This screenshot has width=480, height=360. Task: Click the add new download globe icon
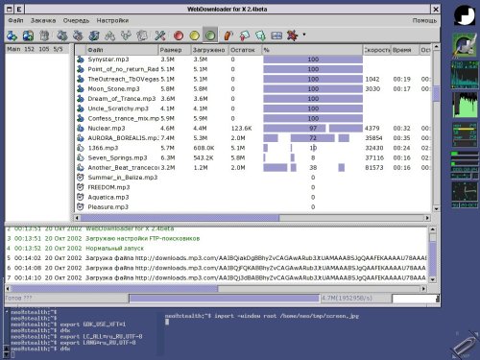[x=12, y=36]
